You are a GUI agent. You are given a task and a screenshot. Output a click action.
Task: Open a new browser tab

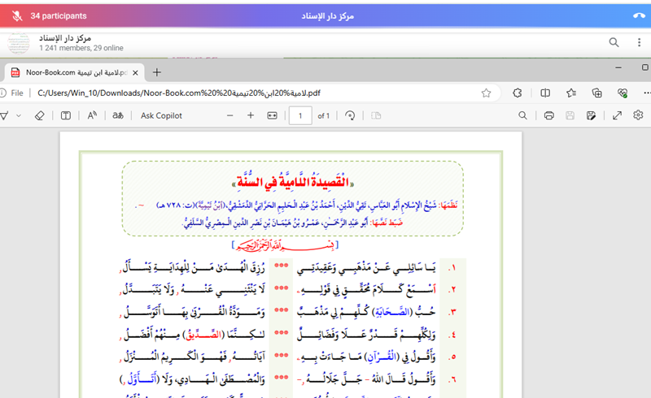156,72
